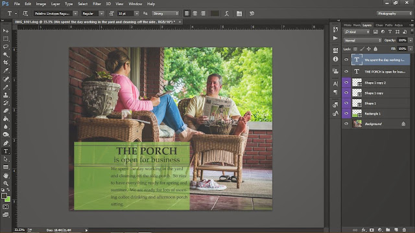Select the Rectangular Marquee tool

click(6, 39)
